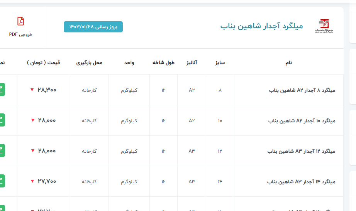The height and width of the screenshot is (211, 356).
Task: Click red down arrow beside ۲۷,۷۰۰ price
Action: coord(32,181)
